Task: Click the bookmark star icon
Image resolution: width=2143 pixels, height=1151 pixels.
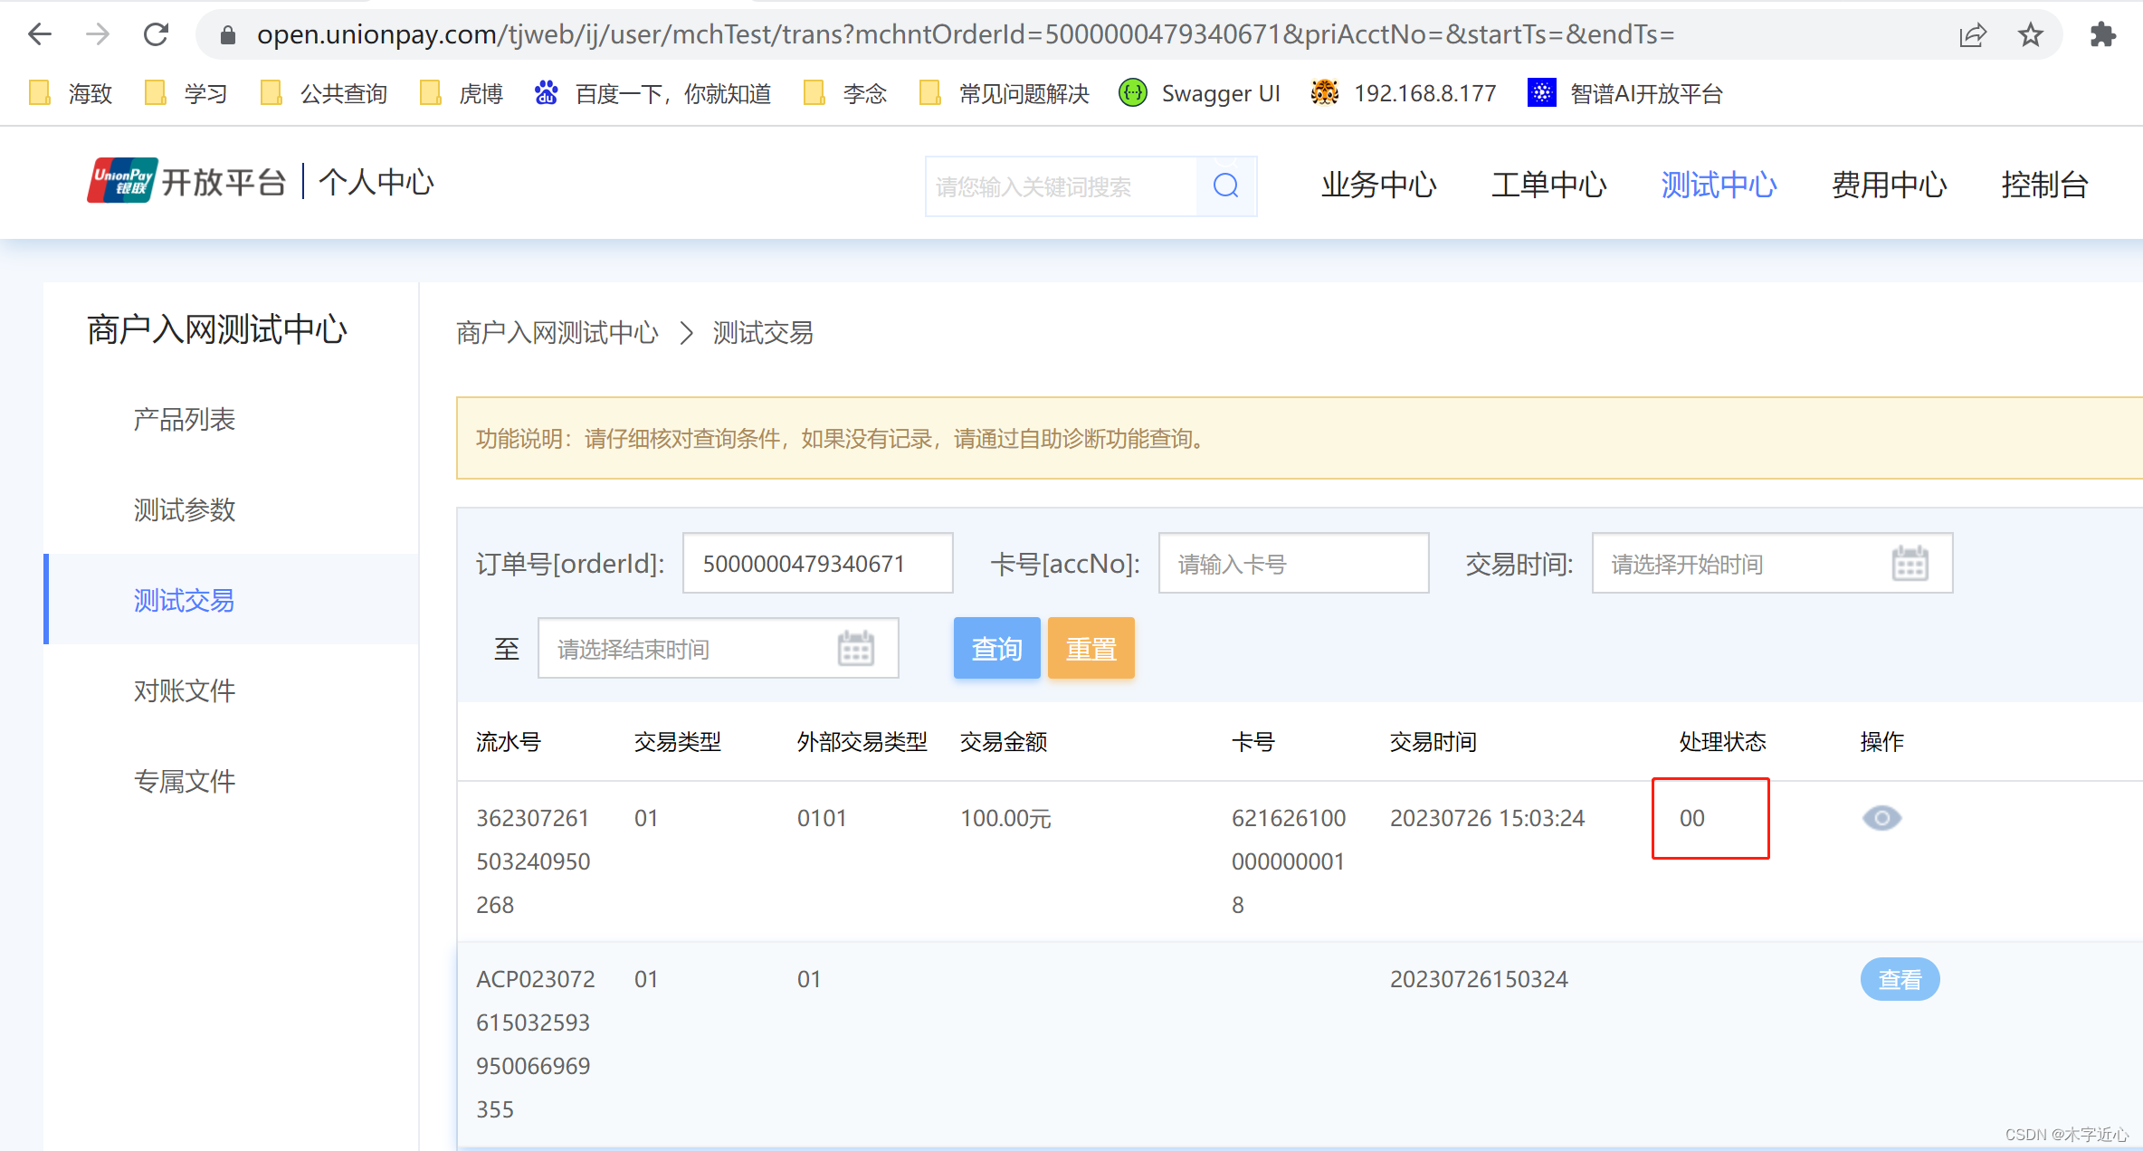Action: coord(2030,34)
